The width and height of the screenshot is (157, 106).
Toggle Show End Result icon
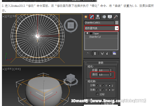pos(95,53)
